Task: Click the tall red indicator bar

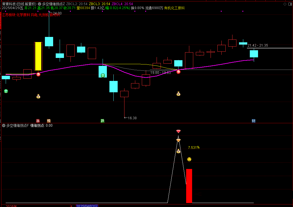Action: point(189,186)
